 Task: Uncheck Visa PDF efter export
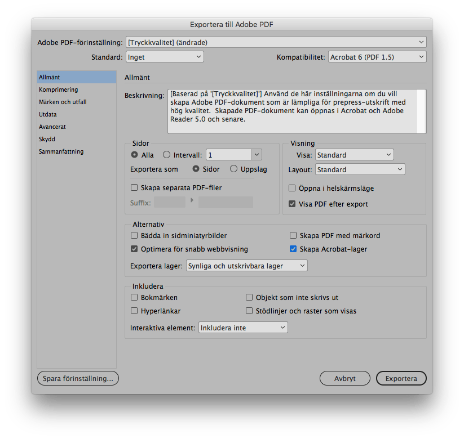(x=292, y=204)
